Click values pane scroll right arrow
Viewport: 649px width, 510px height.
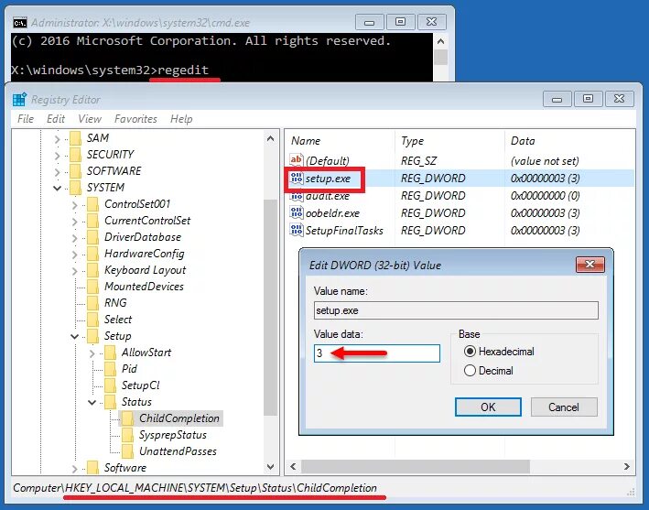coord(627,467)
